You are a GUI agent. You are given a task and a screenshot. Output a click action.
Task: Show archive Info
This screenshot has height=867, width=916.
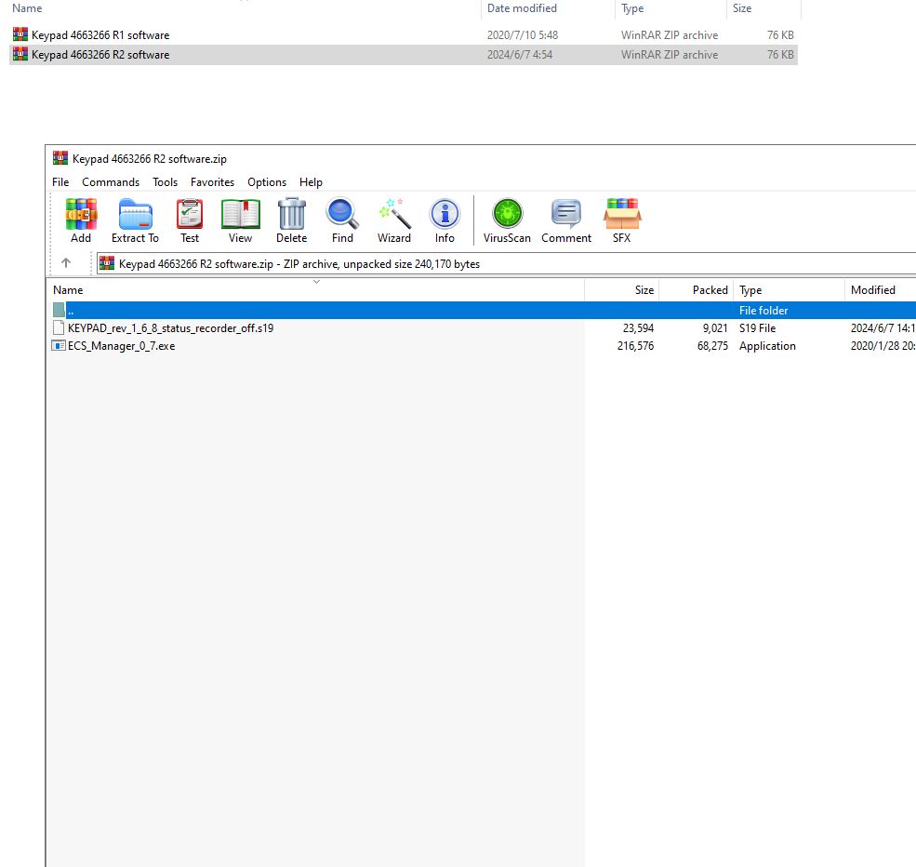coord(445,214)
